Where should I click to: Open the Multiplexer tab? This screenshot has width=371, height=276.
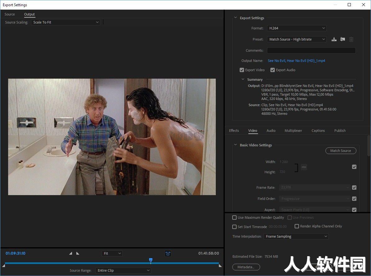(x=293, y=131)
